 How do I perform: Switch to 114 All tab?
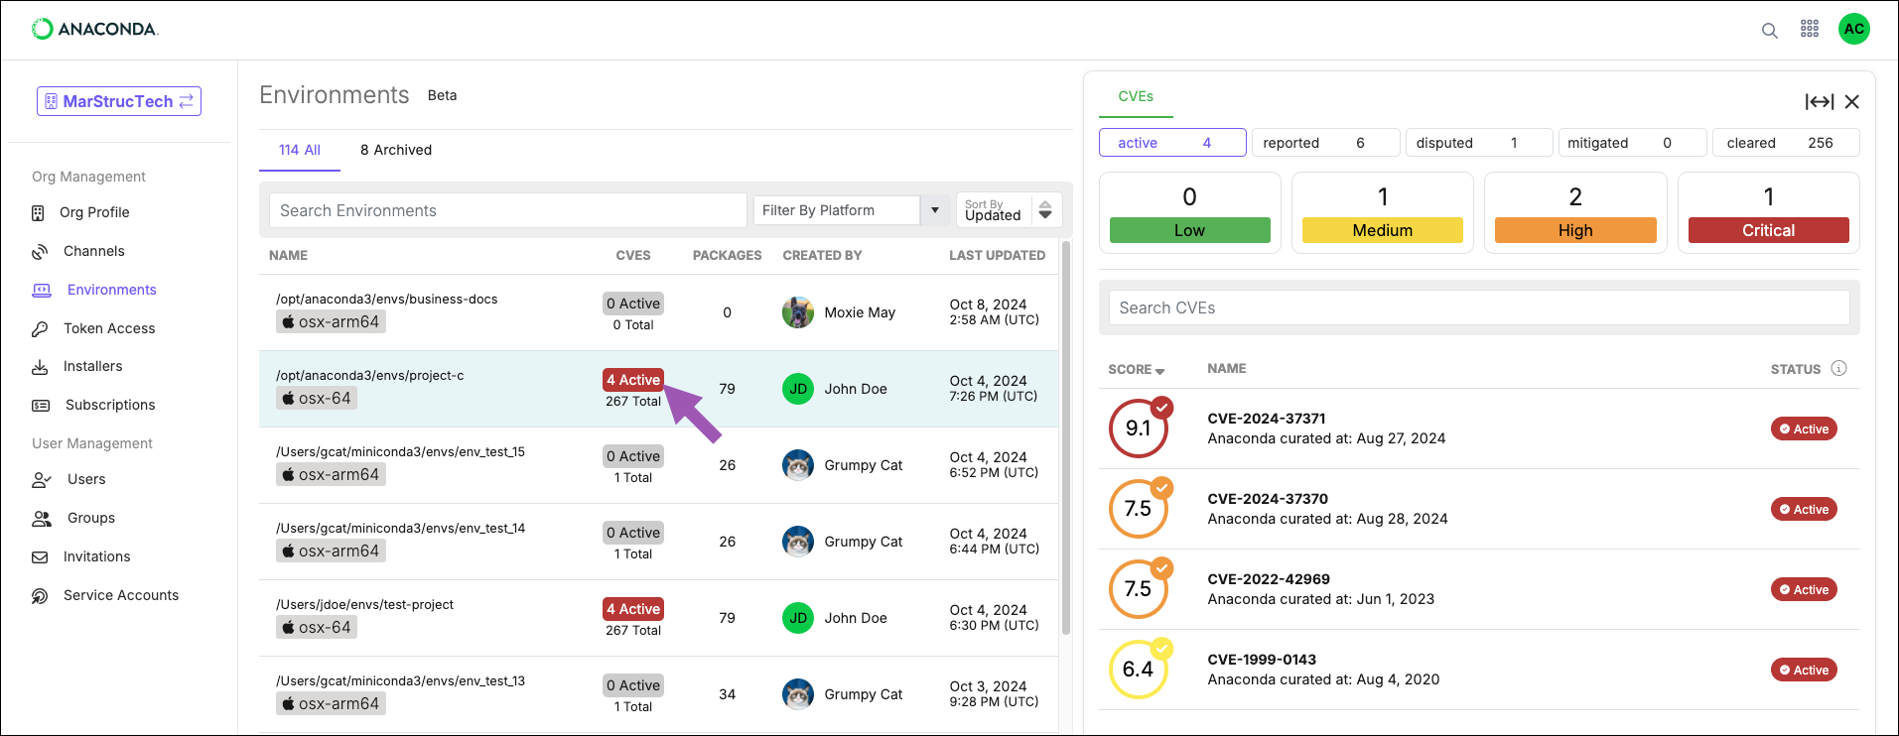coord(299,150)
